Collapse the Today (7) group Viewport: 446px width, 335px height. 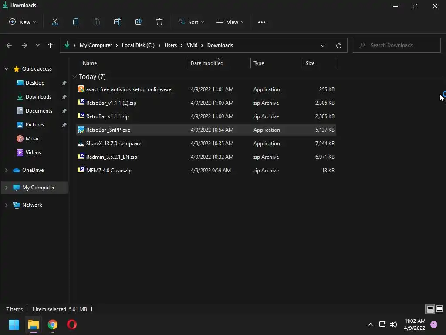click(74, 77)
